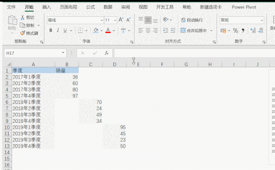Open the fill color dropdown arrow
This screenshot has height=170, width=275.
(x=102, y=30)
